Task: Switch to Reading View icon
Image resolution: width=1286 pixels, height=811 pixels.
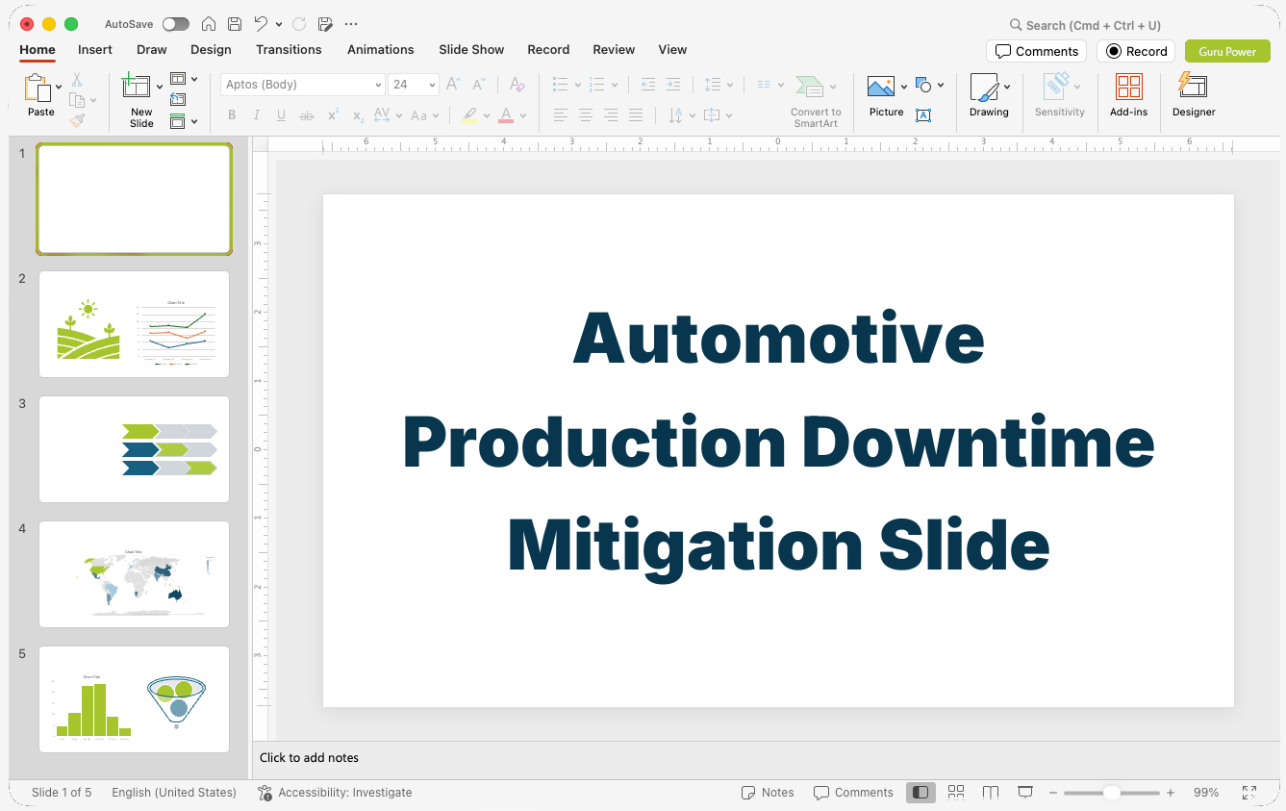Action: tap(991, 793)
